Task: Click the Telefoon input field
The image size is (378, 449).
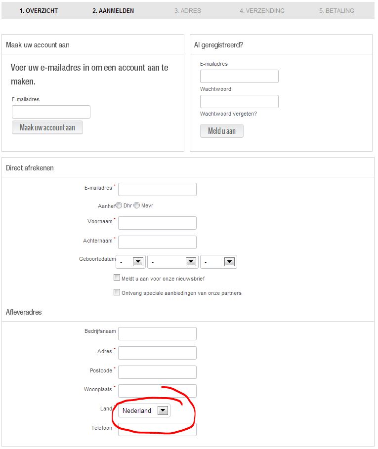Action: tap(157, 430)
